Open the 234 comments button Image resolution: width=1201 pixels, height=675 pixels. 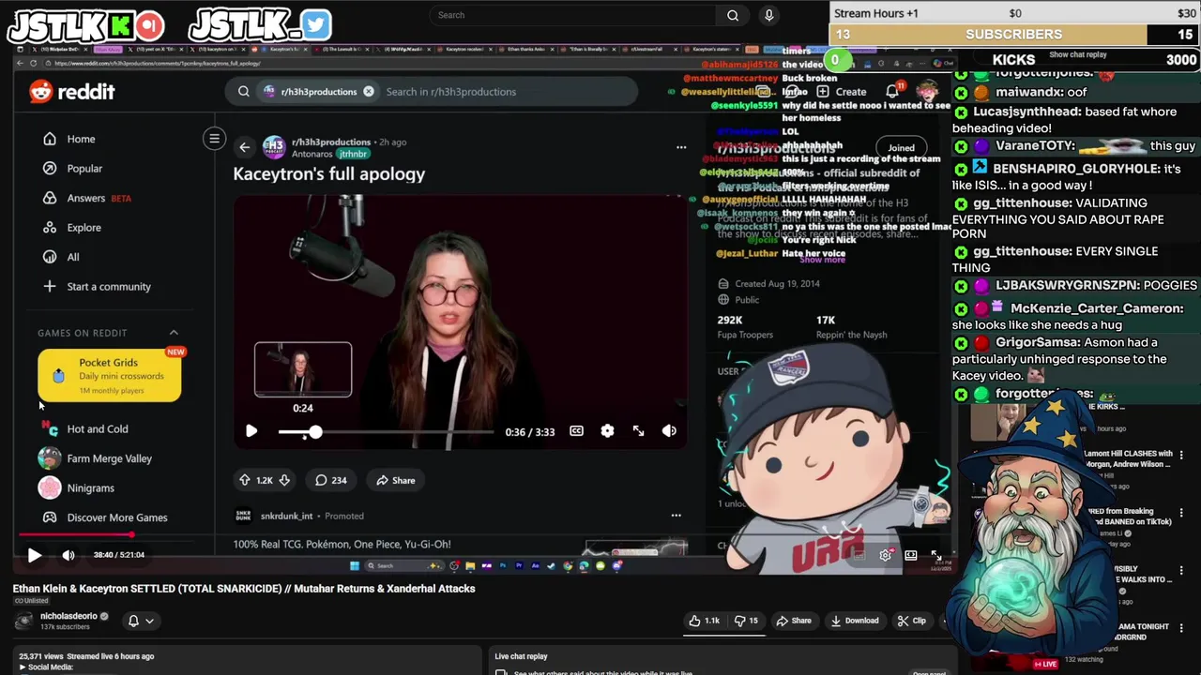331,480
